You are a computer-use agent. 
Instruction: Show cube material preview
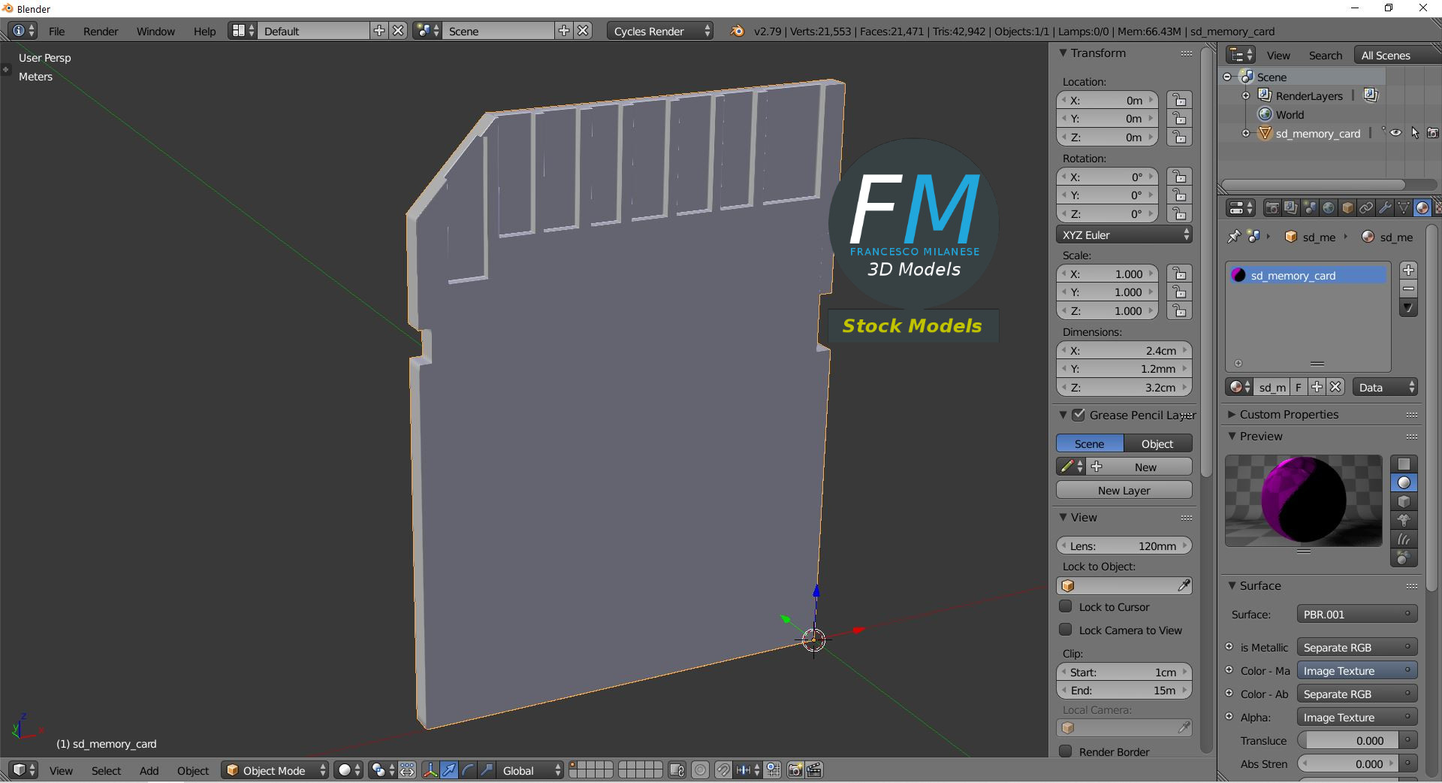[x=1404, y=501]
